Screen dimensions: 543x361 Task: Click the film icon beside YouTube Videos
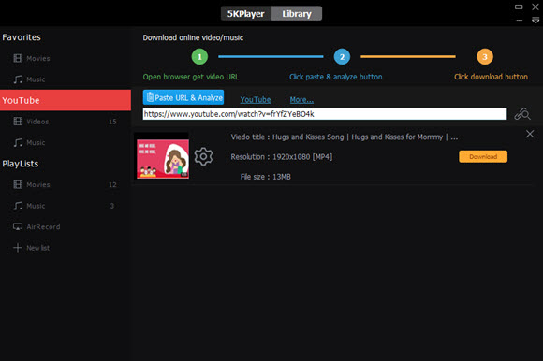click(x=18, y=121)
